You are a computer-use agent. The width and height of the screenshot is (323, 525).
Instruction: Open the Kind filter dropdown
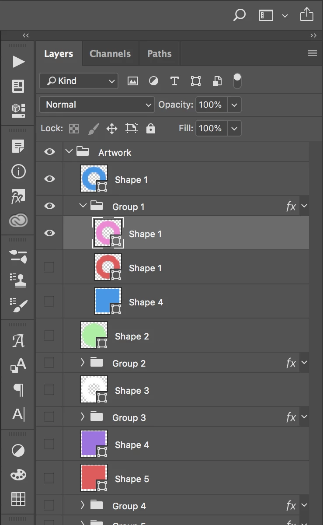click(79, 81)
